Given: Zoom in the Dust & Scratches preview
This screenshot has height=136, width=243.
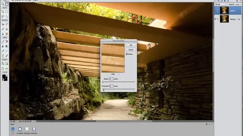Looking at the screenshot, I should point(119,74).
